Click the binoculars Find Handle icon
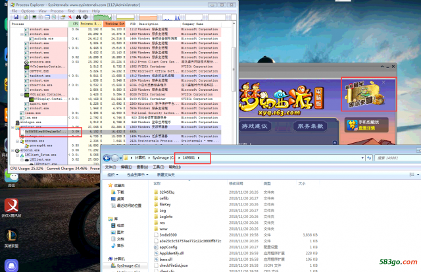The height and width of the screenshot is (272, 421). pyautogui.click(x=78, y=17)
